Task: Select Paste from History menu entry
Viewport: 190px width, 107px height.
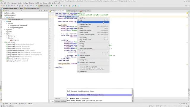Action: pos(93,30)
